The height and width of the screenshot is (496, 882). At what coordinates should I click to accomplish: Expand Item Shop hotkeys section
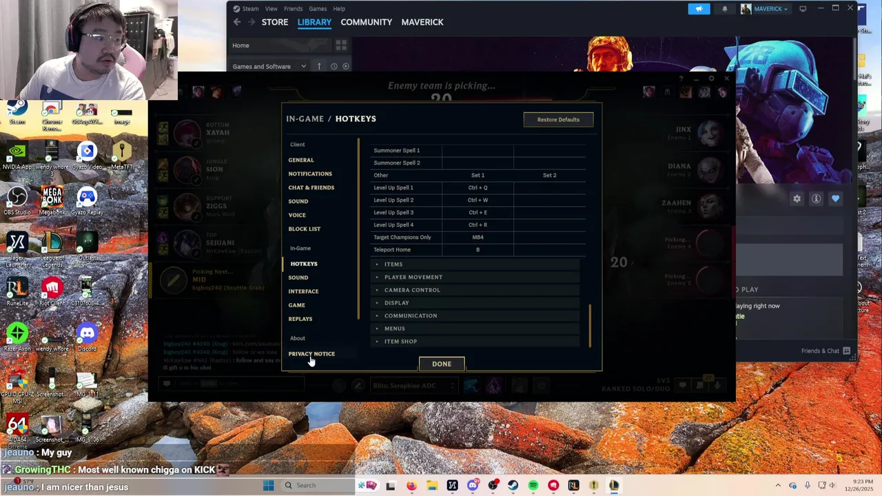tap(475, 342)
